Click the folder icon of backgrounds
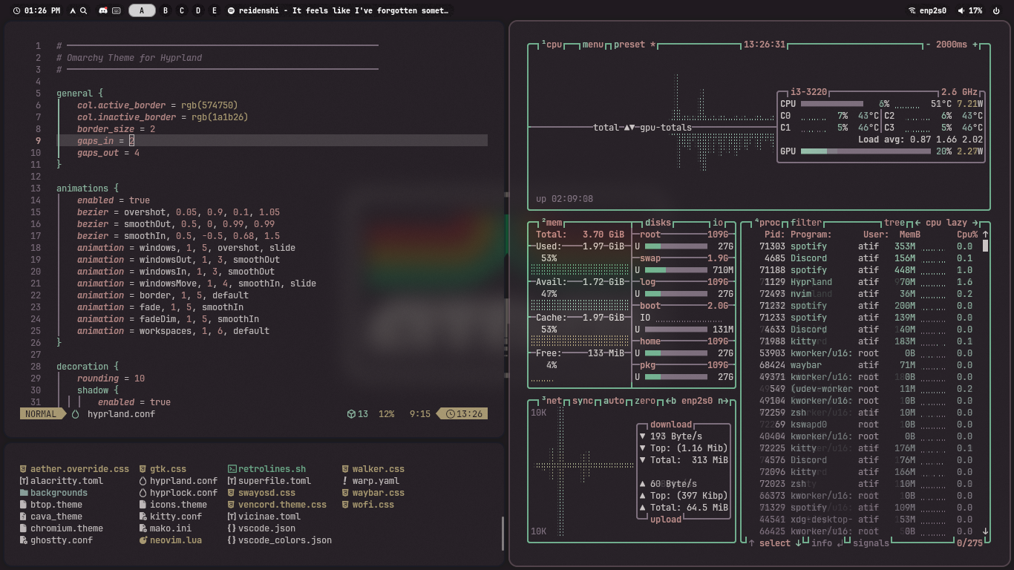 (24, 493)
